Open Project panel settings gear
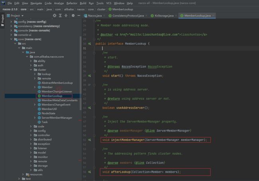The image size is (259, 181). coord(73,16)
